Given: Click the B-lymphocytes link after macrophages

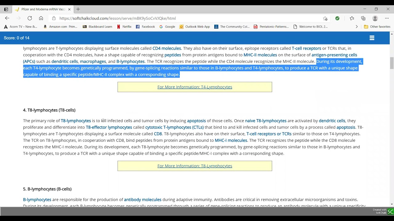Looking at the screenshot, I should click(x=131, y=61).
